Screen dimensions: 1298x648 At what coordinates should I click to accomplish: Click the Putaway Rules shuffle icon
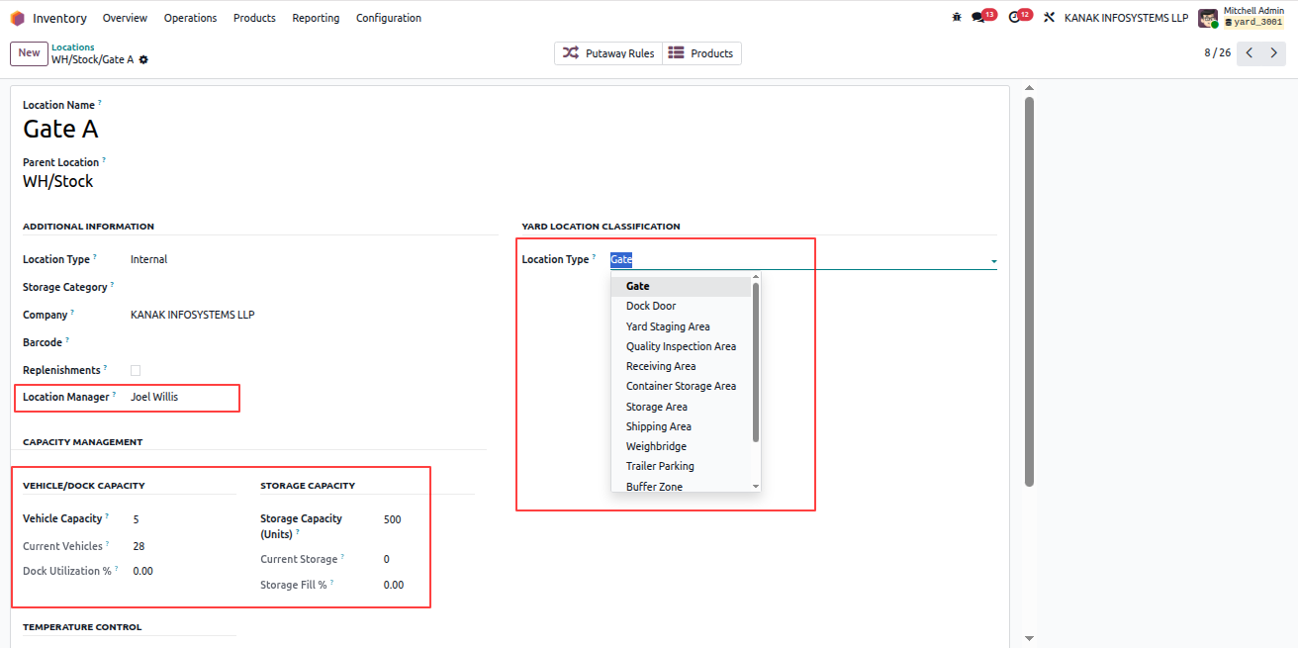click(x=571, y=53)
